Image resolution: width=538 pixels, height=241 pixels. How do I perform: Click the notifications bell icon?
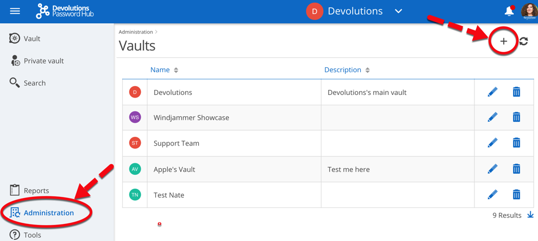coord(509,11)
